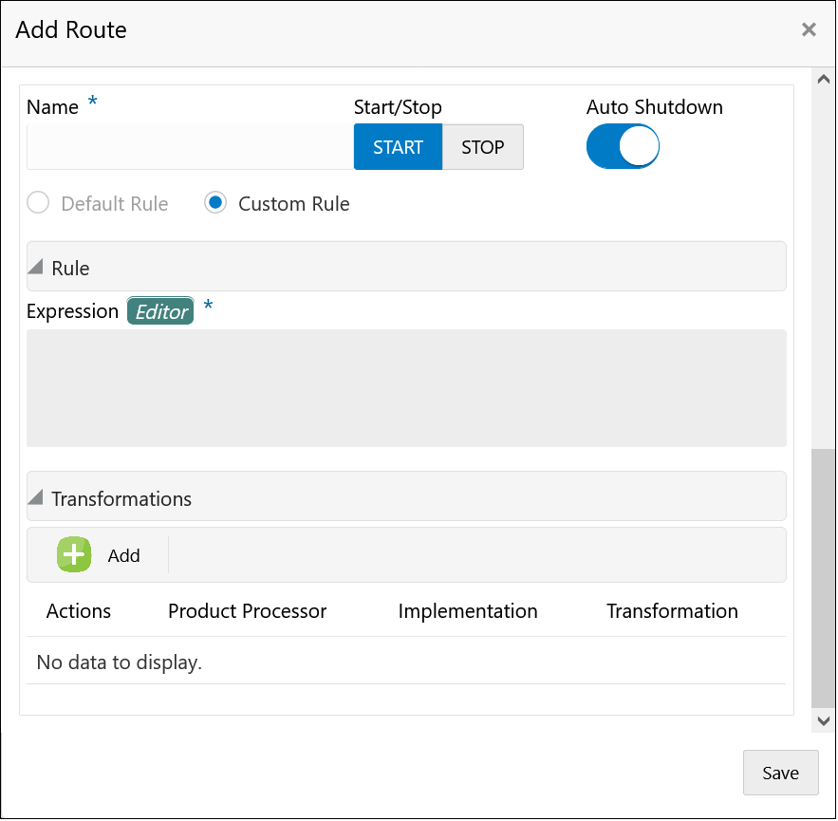This screenshot has width=838, height=821.
Task: Click the scroll down arrow
Action: coord(823,721)
